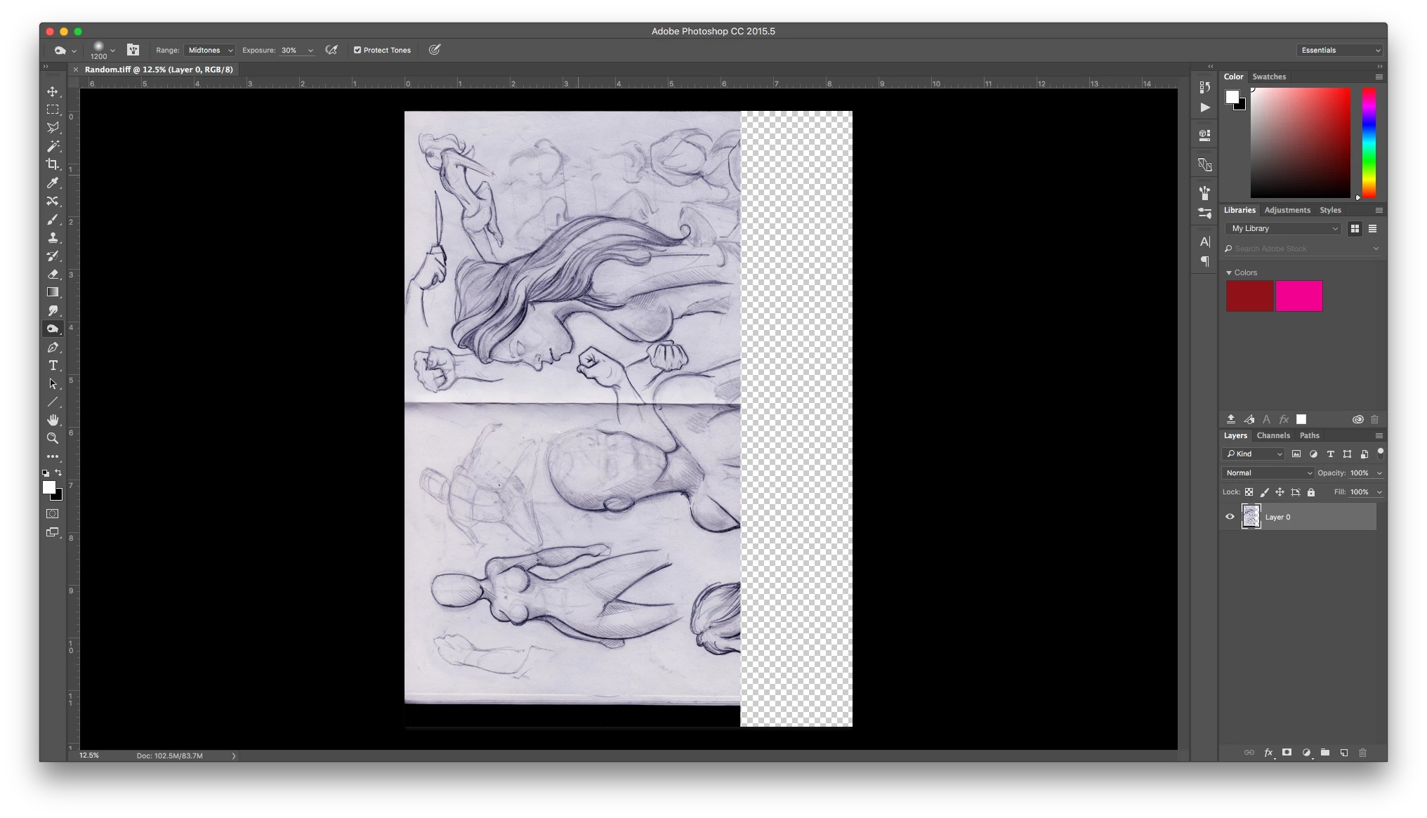Image resolution: width=1427 pixels, height=818 pixels.
Task: Open the Adjustments panel tab
Action: click(x=1287, y=210)
